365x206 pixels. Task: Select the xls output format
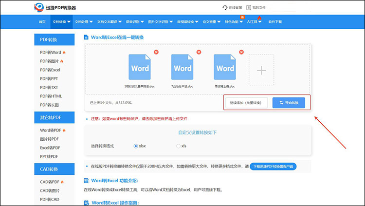point(178,146)
